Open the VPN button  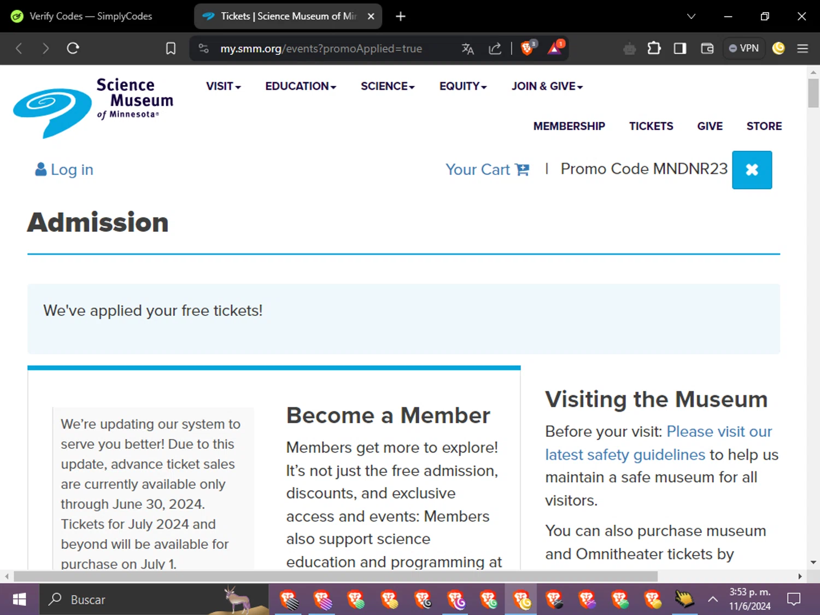point(744,49)
